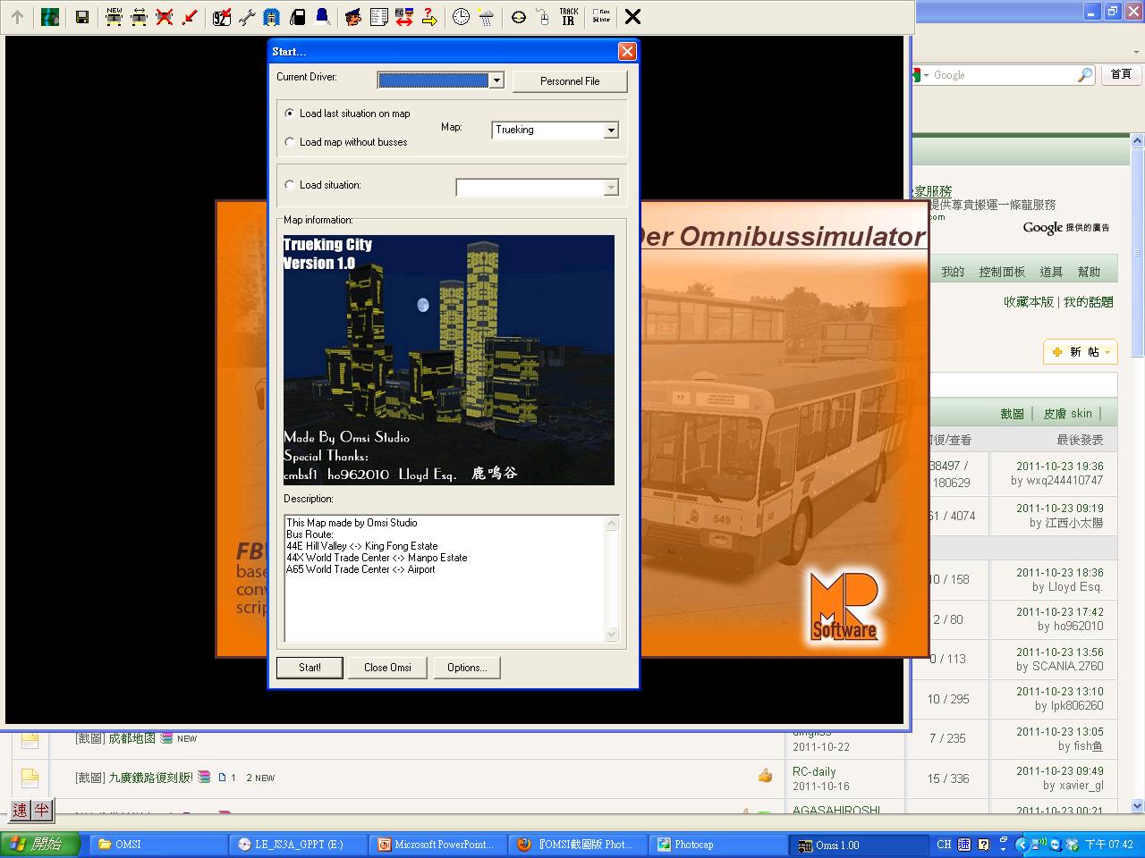
Task: Open the Load situation combo box
Action: point(611,188)
